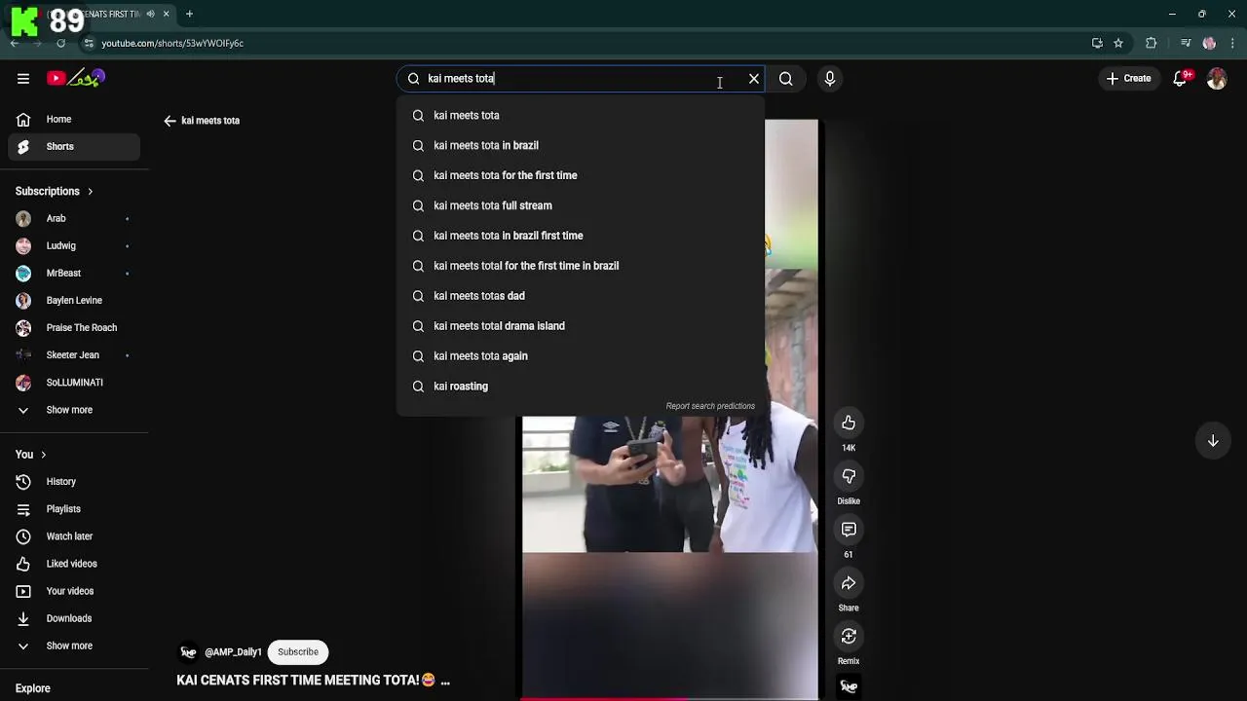Select suggestion 'kai meets tota full stream'

pos(581,205)
